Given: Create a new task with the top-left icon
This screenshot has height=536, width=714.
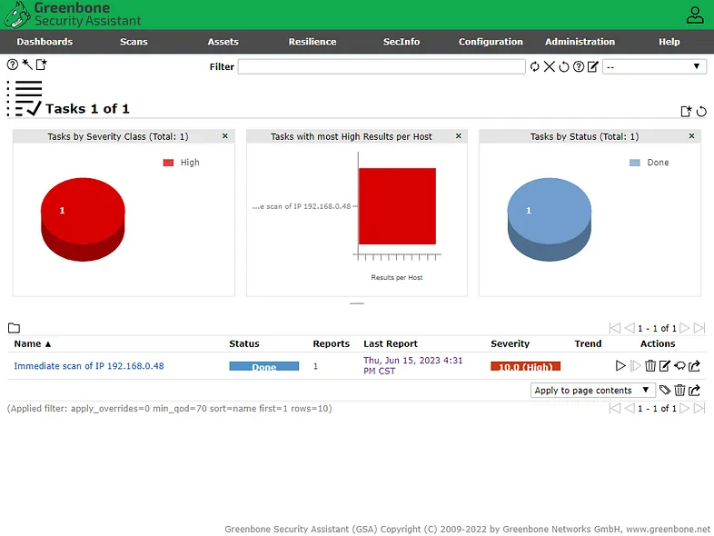Looking at the screenshot, I should coord(42,65).
